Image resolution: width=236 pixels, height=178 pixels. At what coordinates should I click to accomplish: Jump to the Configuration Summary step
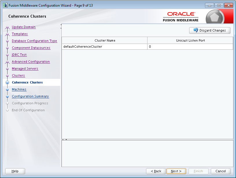(30, 96)
